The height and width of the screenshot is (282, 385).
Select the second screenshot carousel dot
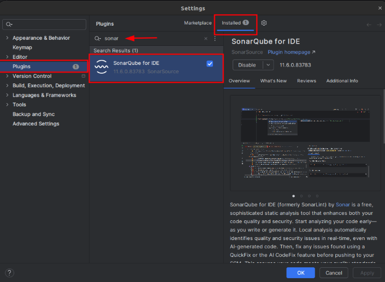click(301, 196)
